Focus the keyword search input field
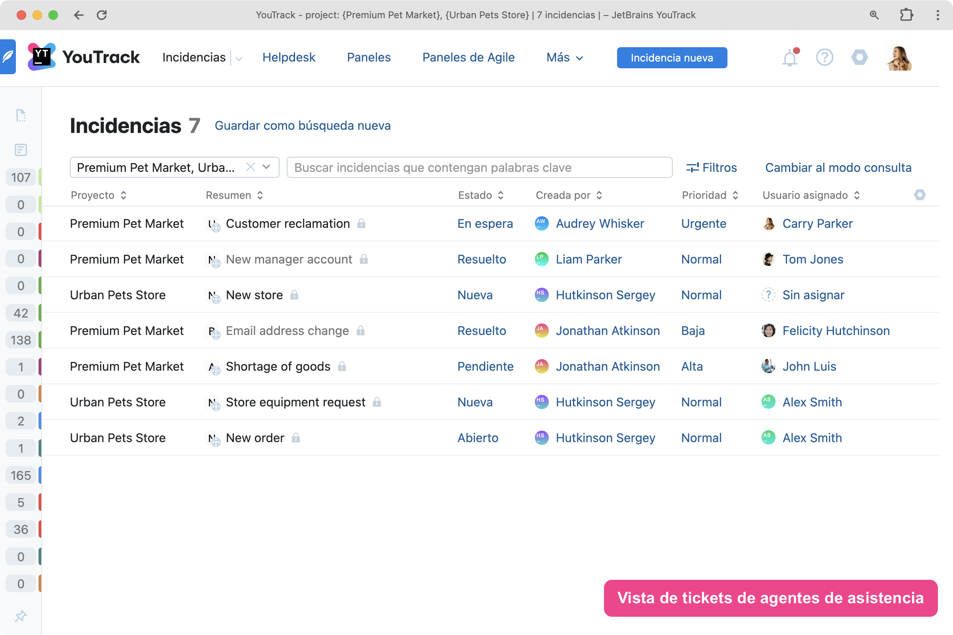The image size is (953, 635). pos(479,167)
